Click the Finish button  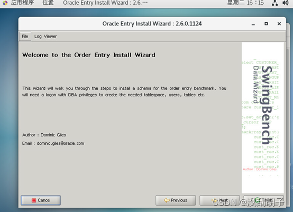point(264,200)
